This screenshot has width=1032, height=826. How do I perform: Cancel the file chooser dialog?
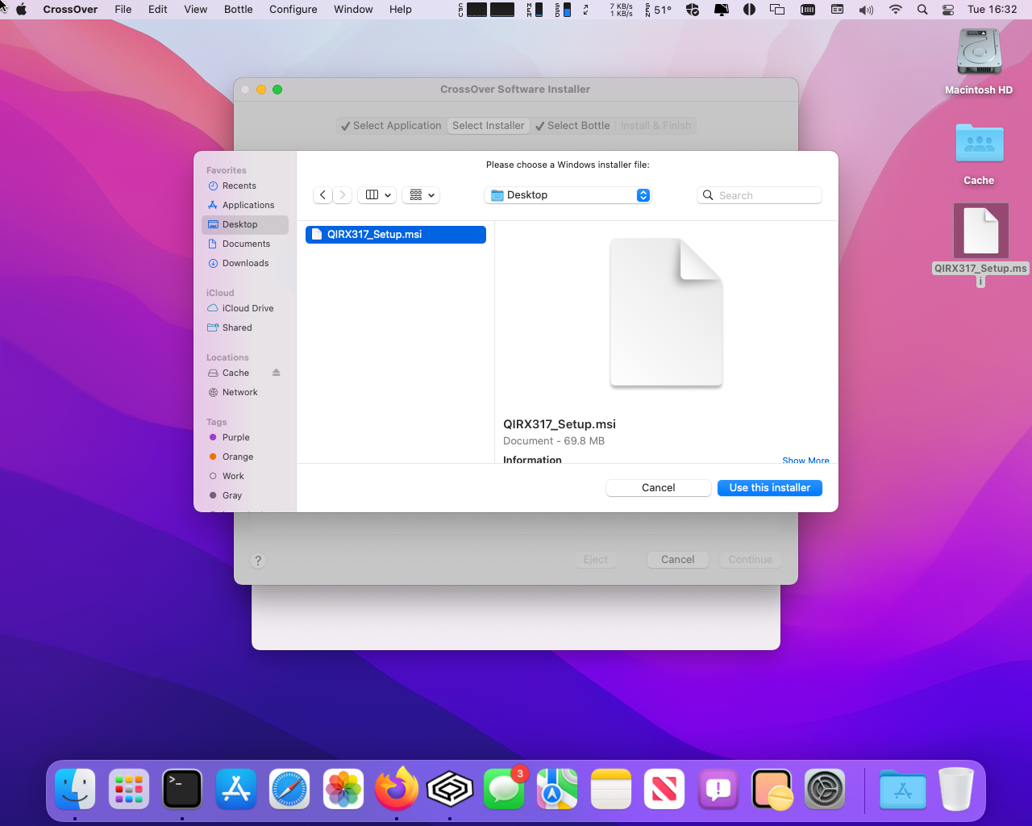(659, 488)
